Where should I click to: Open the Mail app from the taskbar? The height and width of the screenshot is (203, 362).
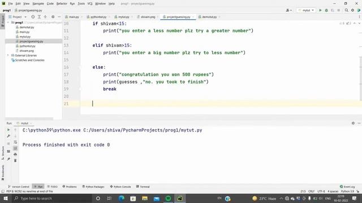[157, 198]
